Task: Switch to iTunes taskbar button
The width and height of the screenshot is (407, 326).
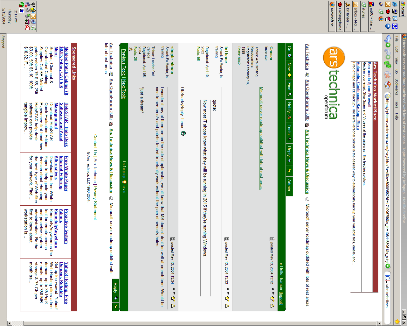Action: point(363,17)
